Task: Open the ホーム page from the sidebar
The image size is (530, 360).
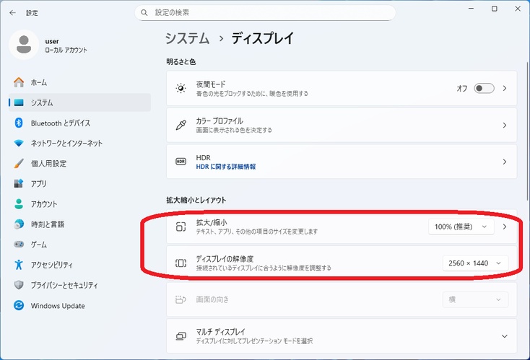Action: pyautogui.click(x=39, y=82)
